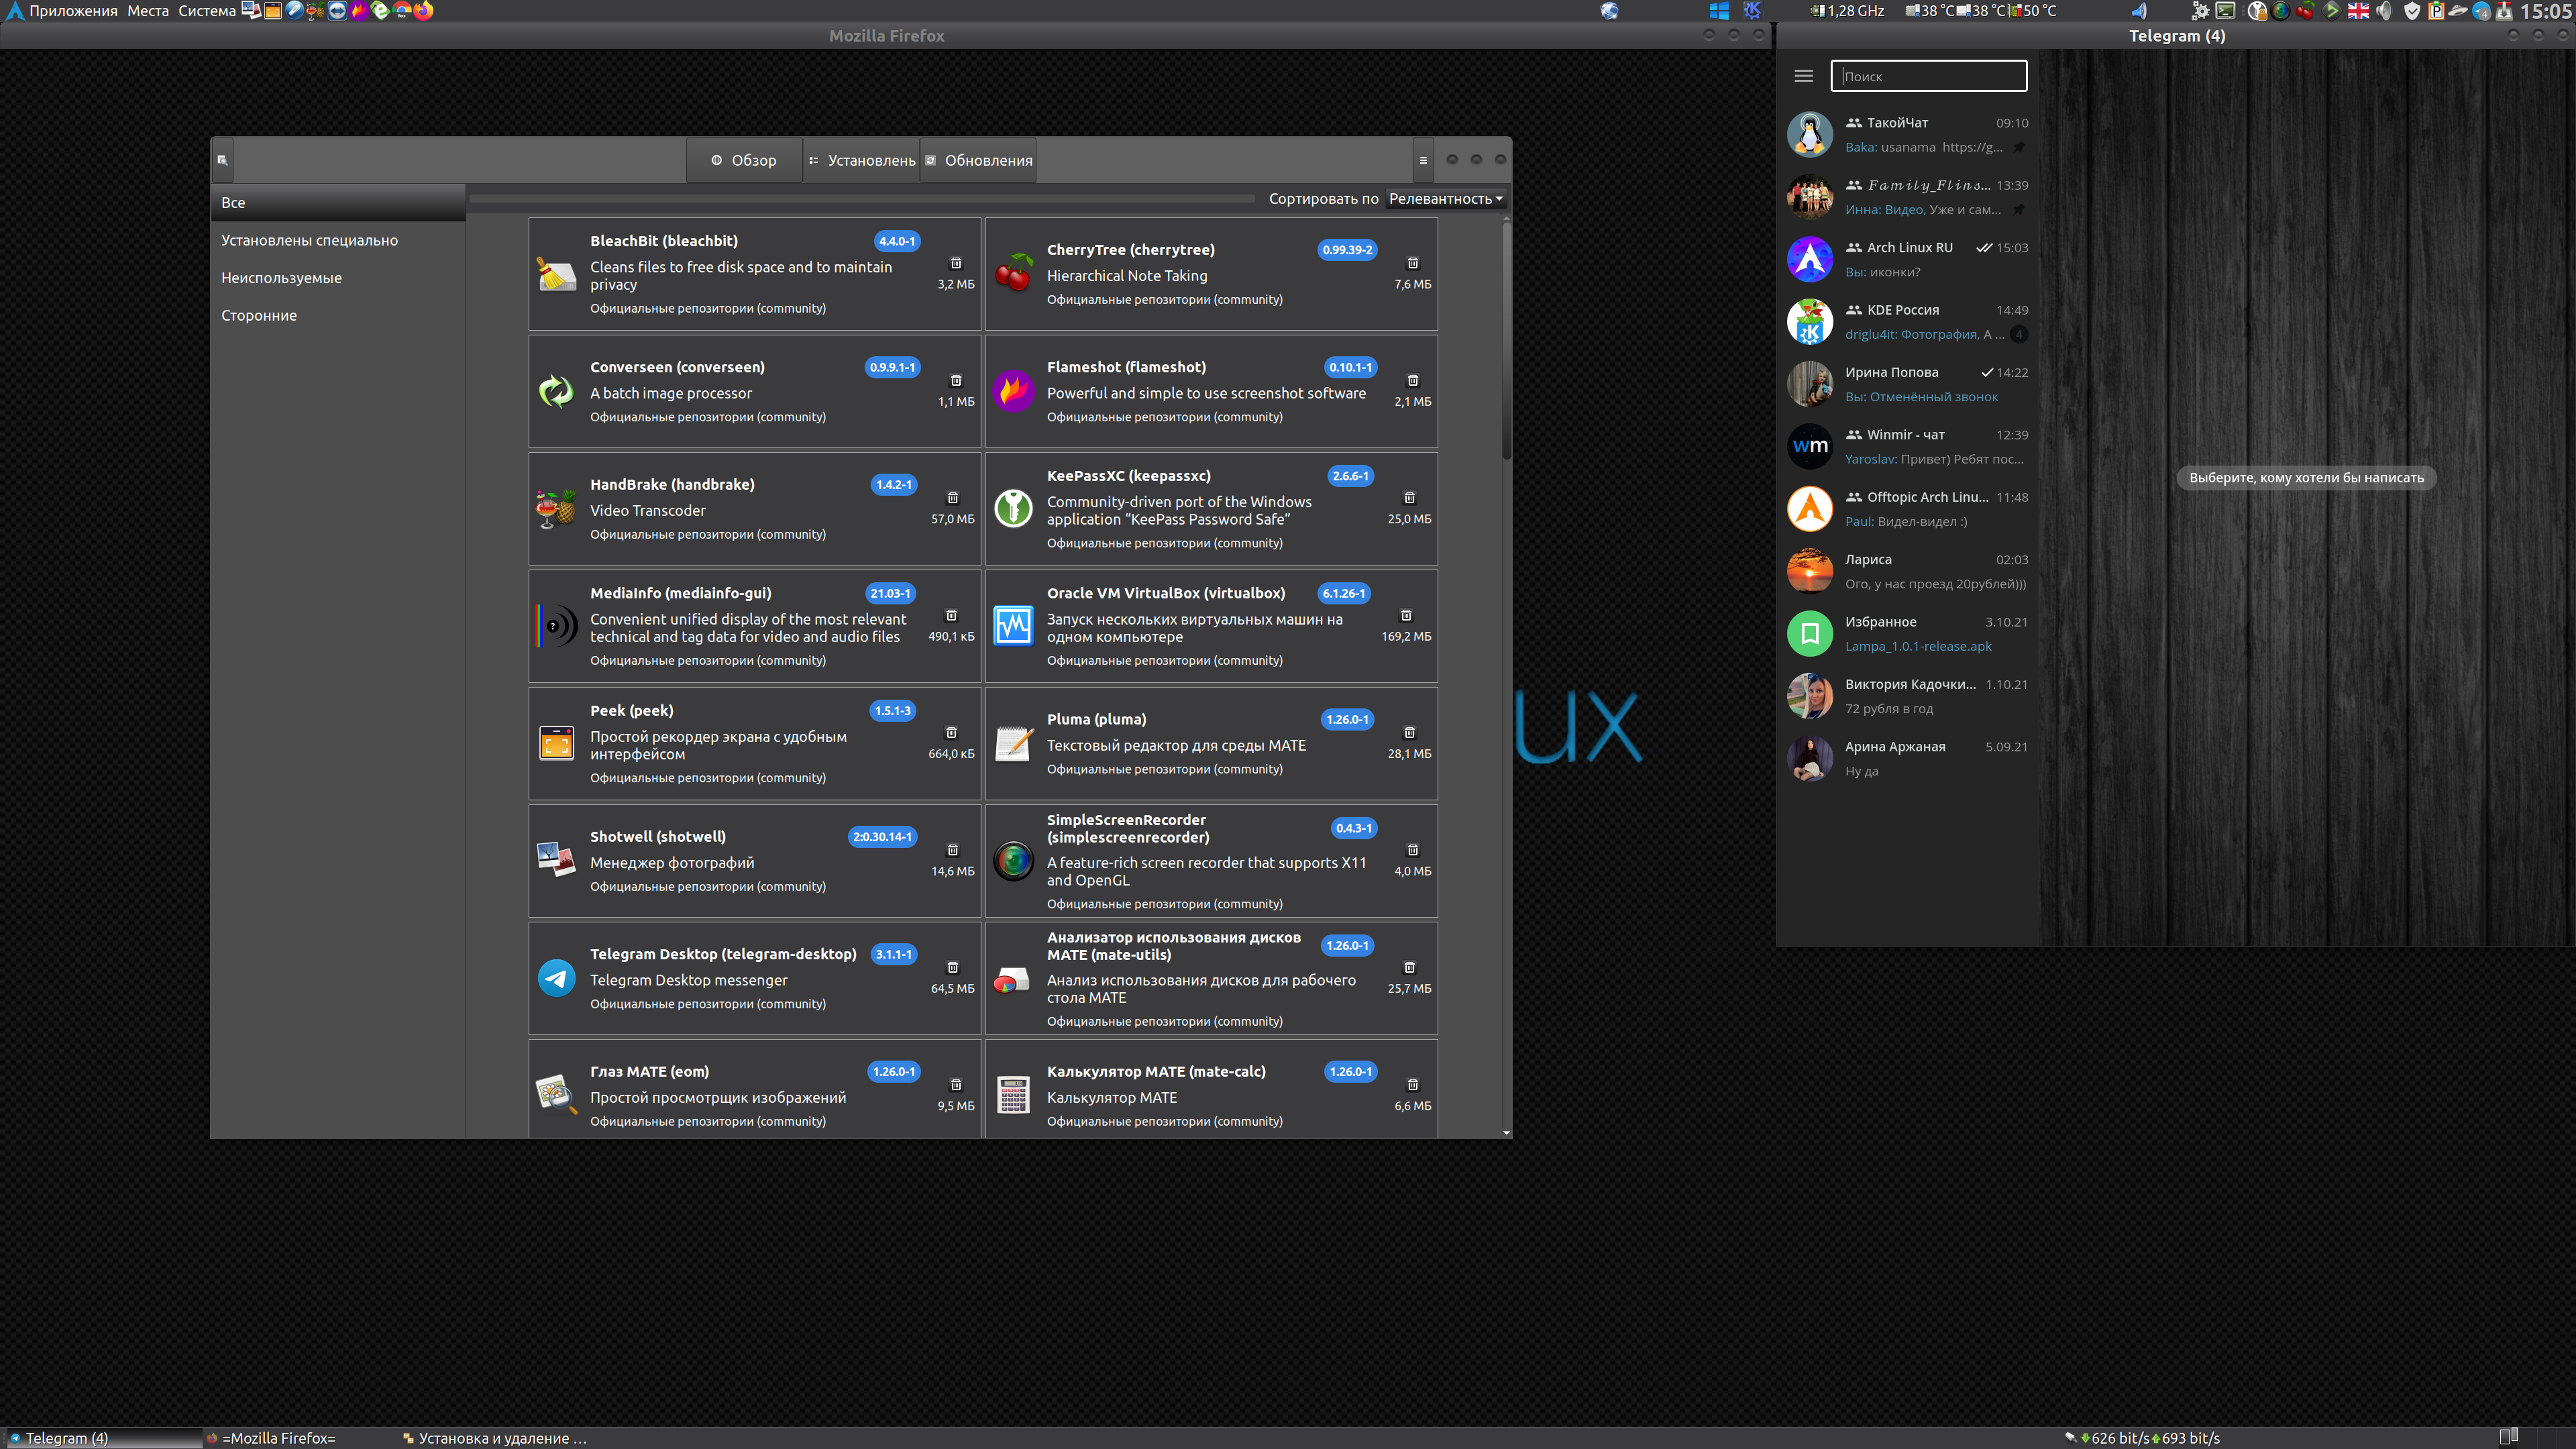Click the search icon in the package manager header
The width and height of the screenshot is (2576, 1449).
pos(222,160)
